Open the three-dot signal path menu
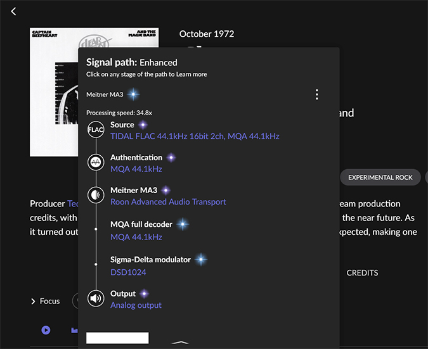The image size is (428, 349). pyautogui.click(x=316, y=95)
